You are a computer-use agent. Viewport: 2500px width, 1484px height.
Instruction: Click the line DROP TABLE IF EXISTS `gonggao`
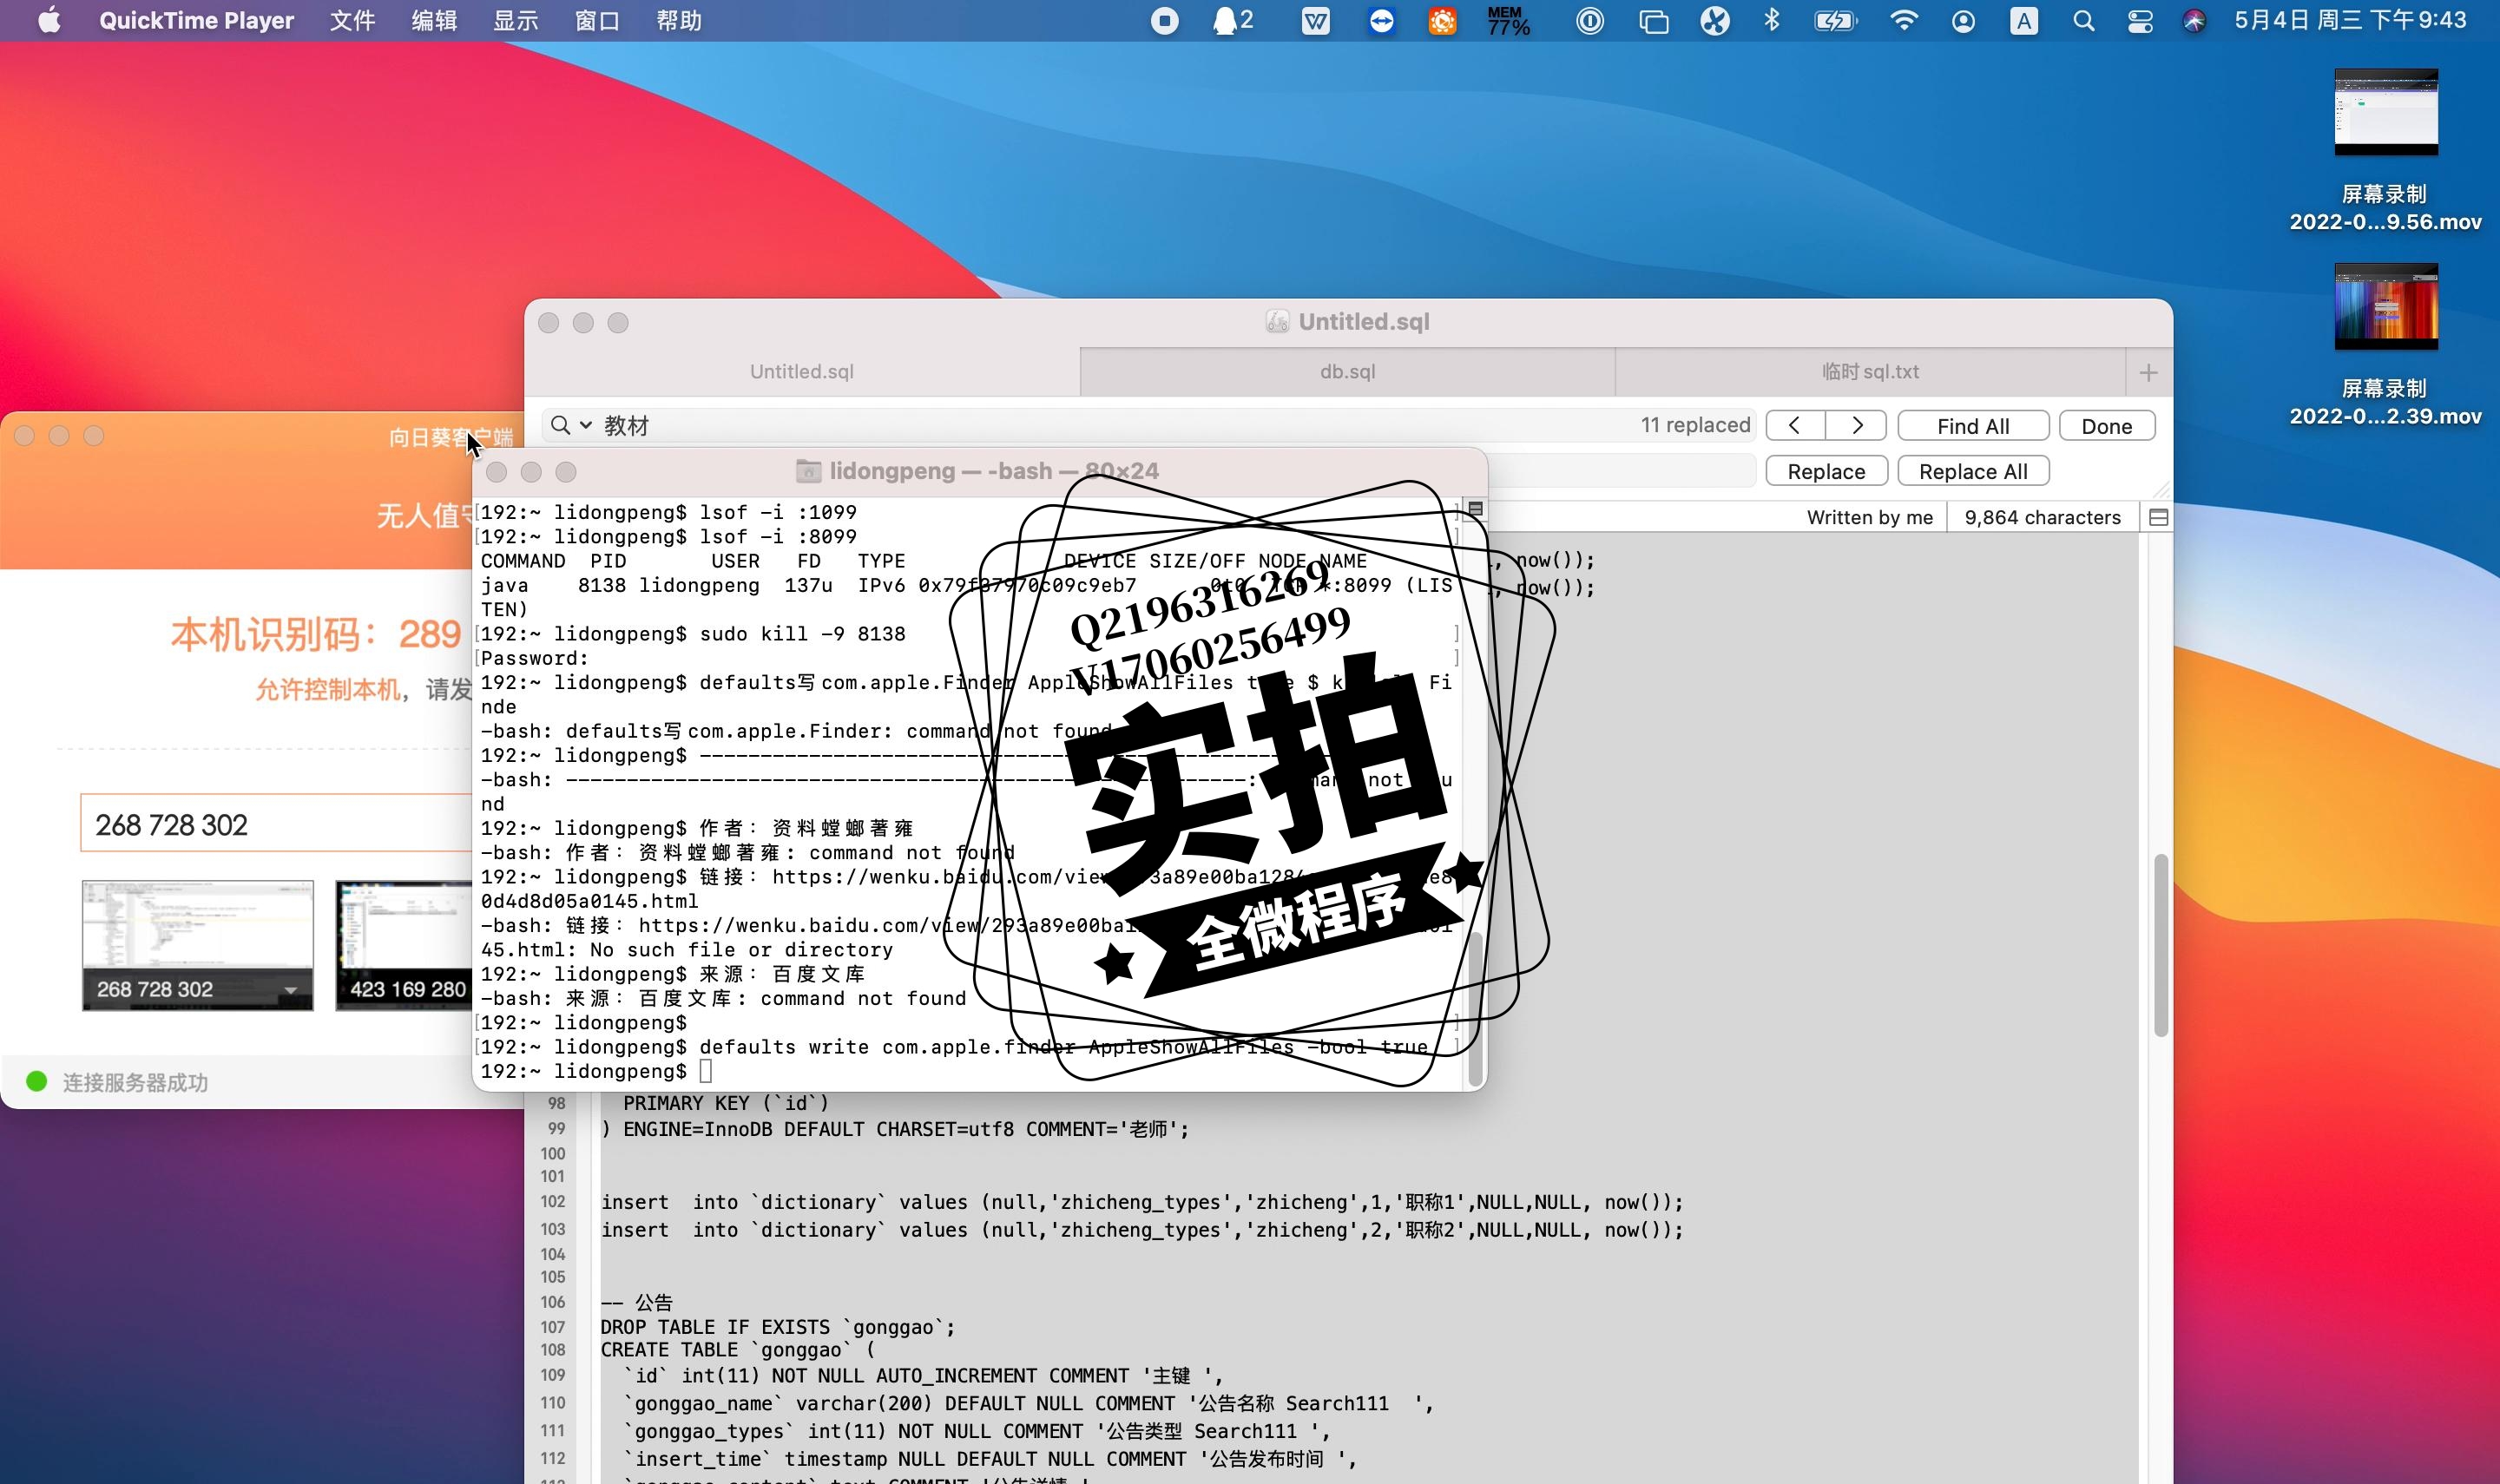(777, 1327)
